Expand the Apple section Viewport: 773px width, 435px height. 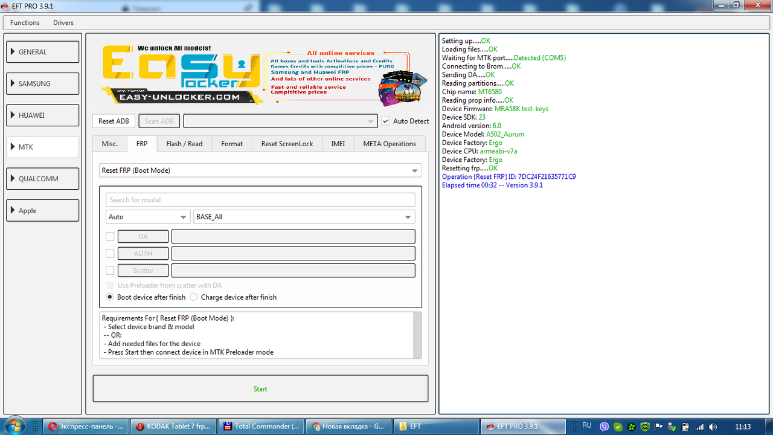[x=42, y=210]
